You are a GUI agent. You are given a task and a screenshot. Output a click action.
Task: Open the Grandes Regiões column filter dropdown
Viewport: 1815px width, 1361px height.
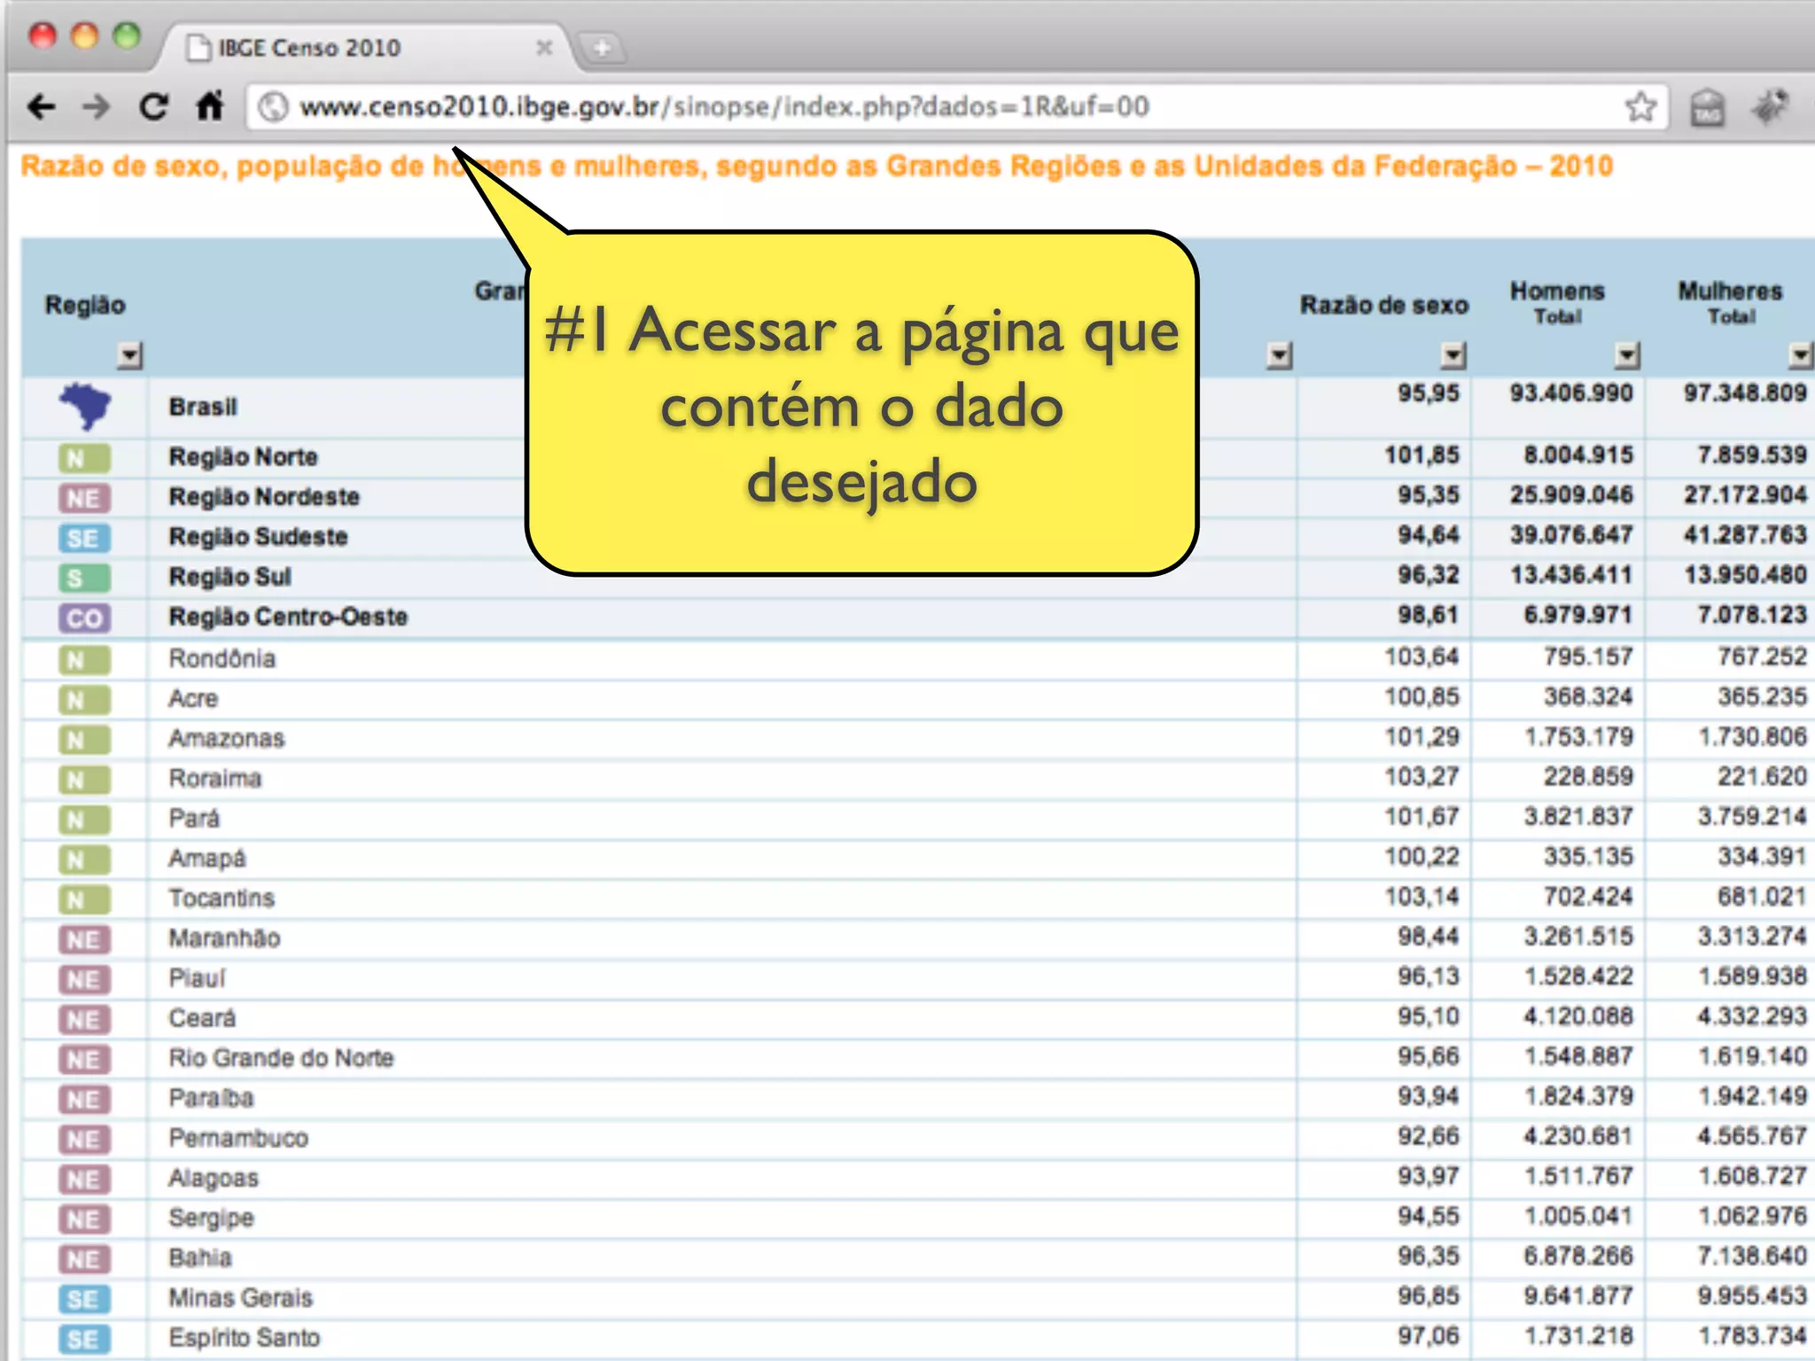tap(1279, 355)
